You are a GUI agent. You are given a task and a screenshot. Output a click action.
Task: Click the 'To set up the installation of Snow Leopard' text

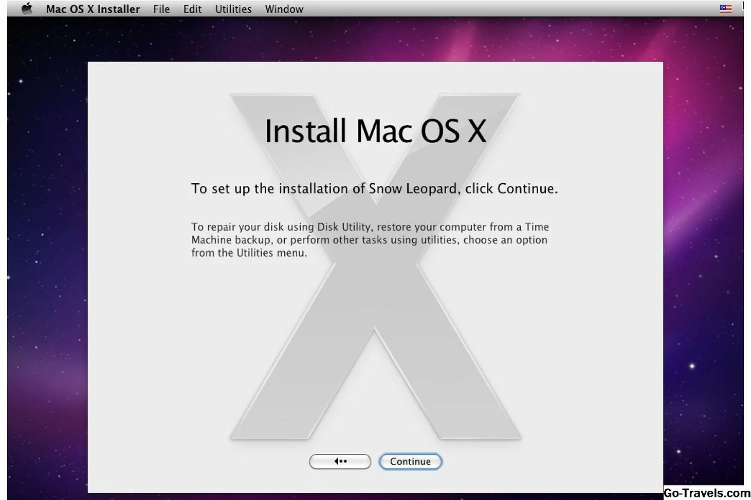tap(375, 189)
